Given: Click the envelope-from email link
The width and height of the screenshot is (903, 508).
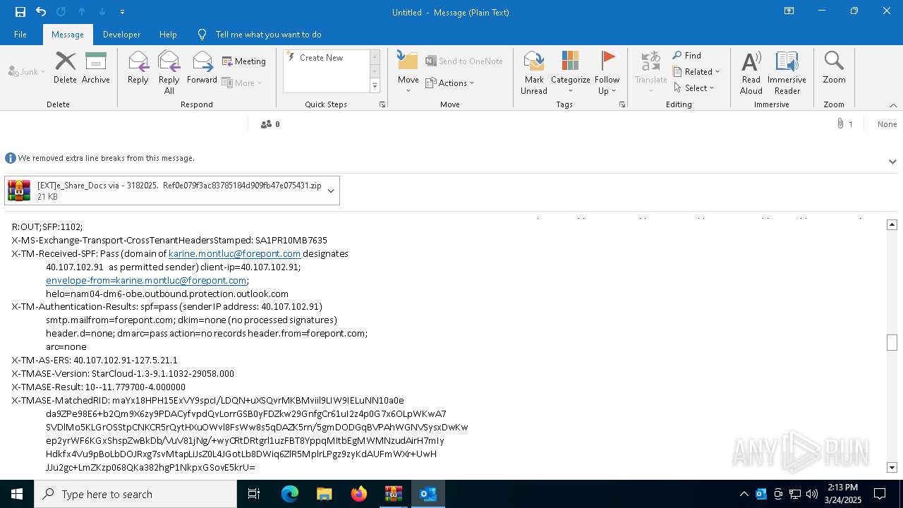Looking at the screenshot, I should (x=146, y=280).
